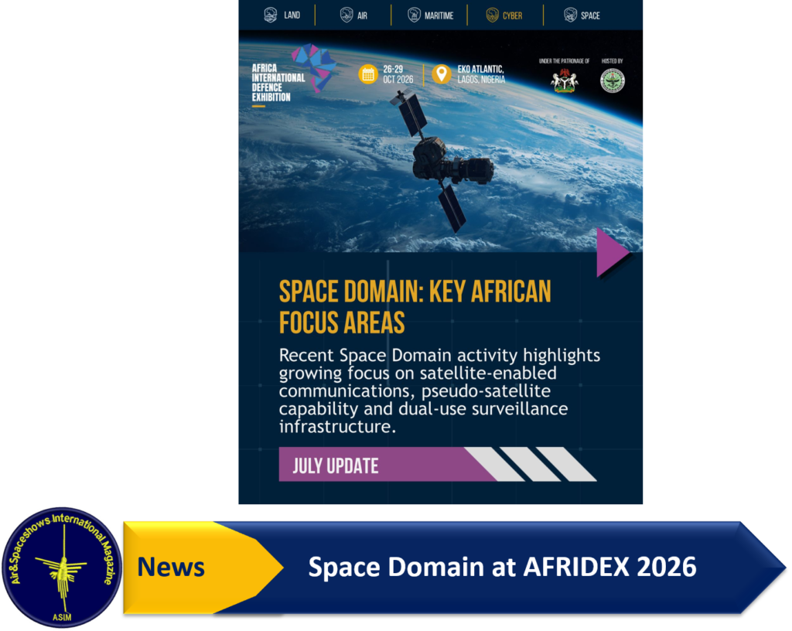Click the SPACE domain shield icon
This screenshot has width=792, height=631.
[570, 15]
